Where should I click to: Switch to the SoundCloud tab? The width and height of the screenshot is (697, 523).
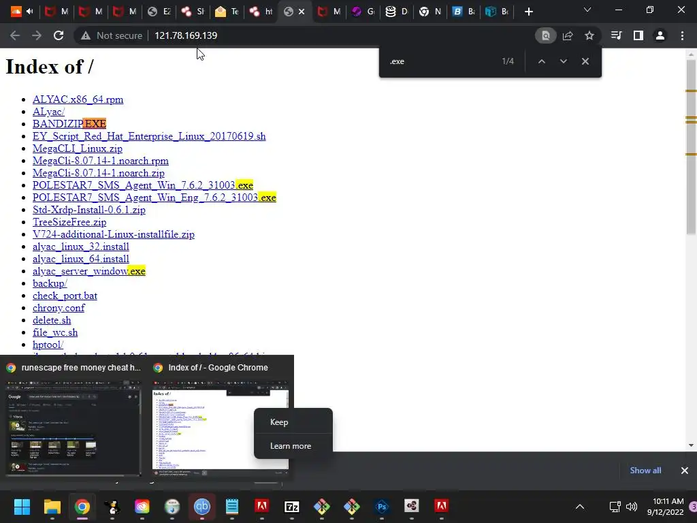coord(22,12)
